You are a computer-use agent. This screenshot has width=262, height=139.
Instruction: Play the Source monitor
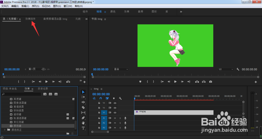46,82
